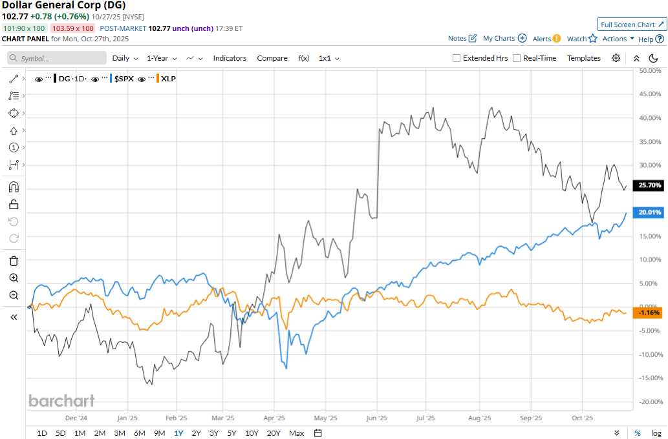This screenshot has width=668, height=439.
Task: Switch to dark mode moon icon
Action: pos(653,58)
